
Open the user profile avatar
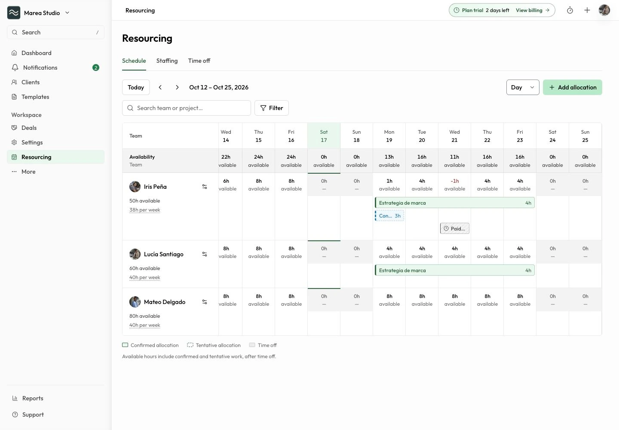coord(604,10)
